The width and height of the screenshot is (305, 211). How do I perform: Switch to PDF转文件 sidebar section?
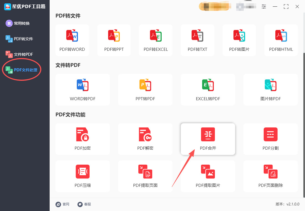[19, 39]
